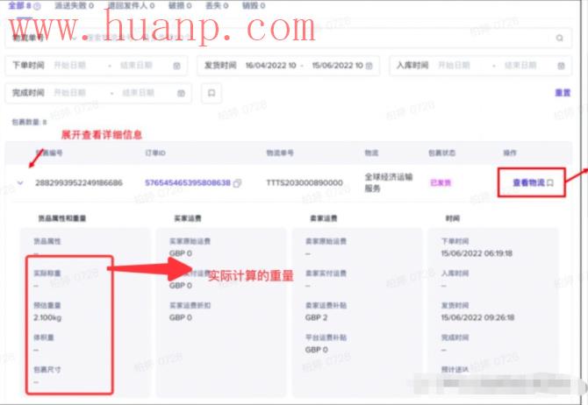Open calendar icon in 入库时间 filter
Screen dimensions: 588x405
561,66
